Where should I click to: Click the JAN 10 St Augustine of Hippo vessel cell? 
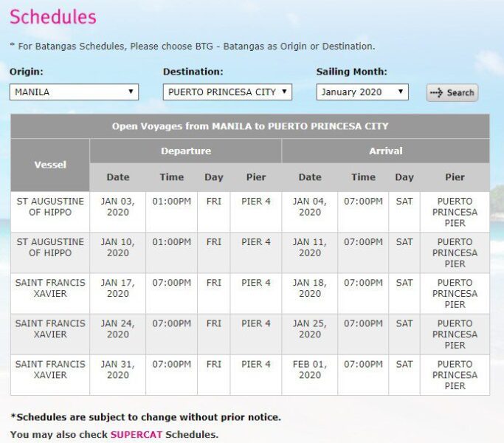(x=50, y=247)
